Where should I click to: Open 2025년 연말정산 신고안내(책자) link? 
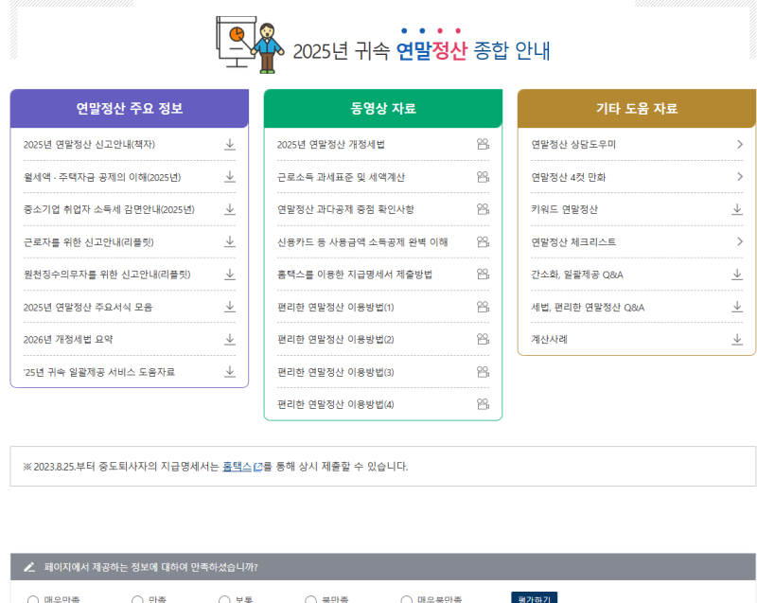89,144
